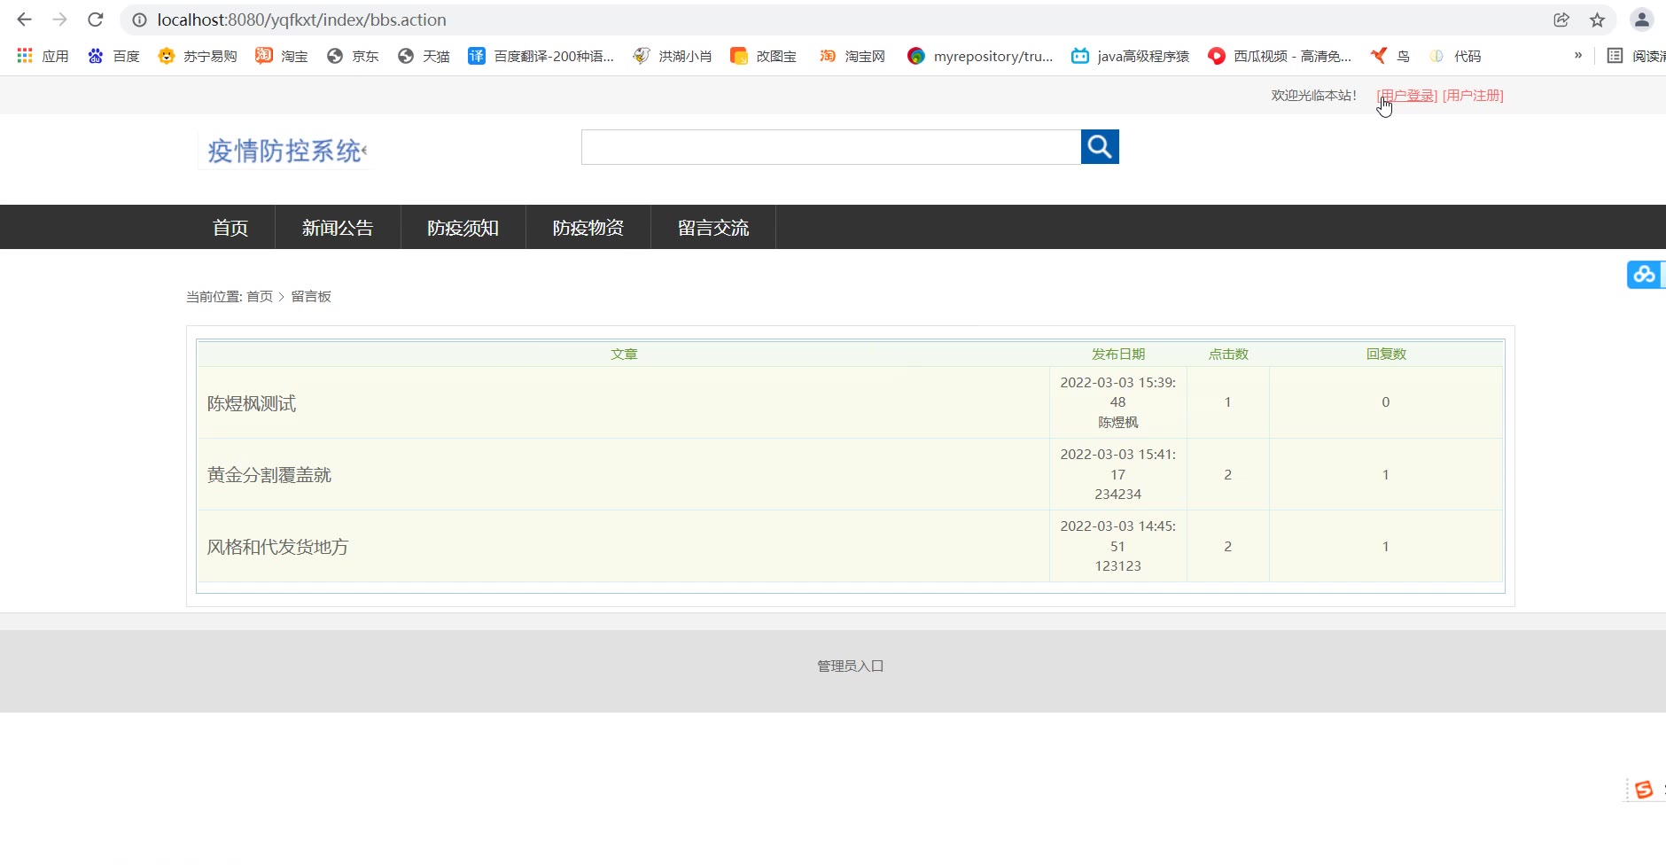This screenshot has height=865, width=1666.
Task: Click the 发布日期 column header
Action: pyautogui.click(x=1118, y=355)
